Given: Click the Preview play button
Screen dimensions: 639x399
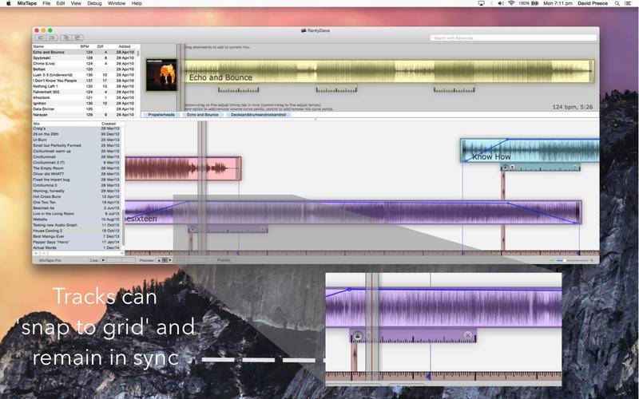Looking at the screenshot, I should (x=169, y=260).
